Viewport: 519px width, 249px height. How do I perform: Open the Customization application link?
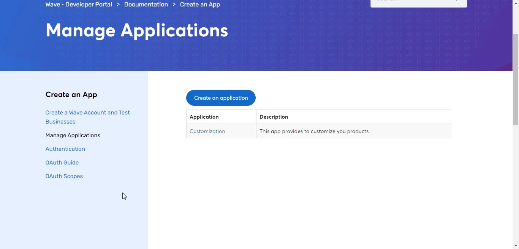(x=207, y=131)
